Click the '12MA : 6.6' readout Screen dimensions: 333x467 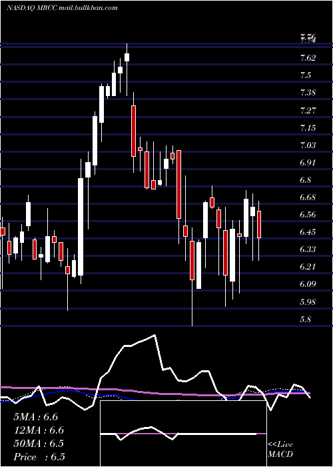38,430
